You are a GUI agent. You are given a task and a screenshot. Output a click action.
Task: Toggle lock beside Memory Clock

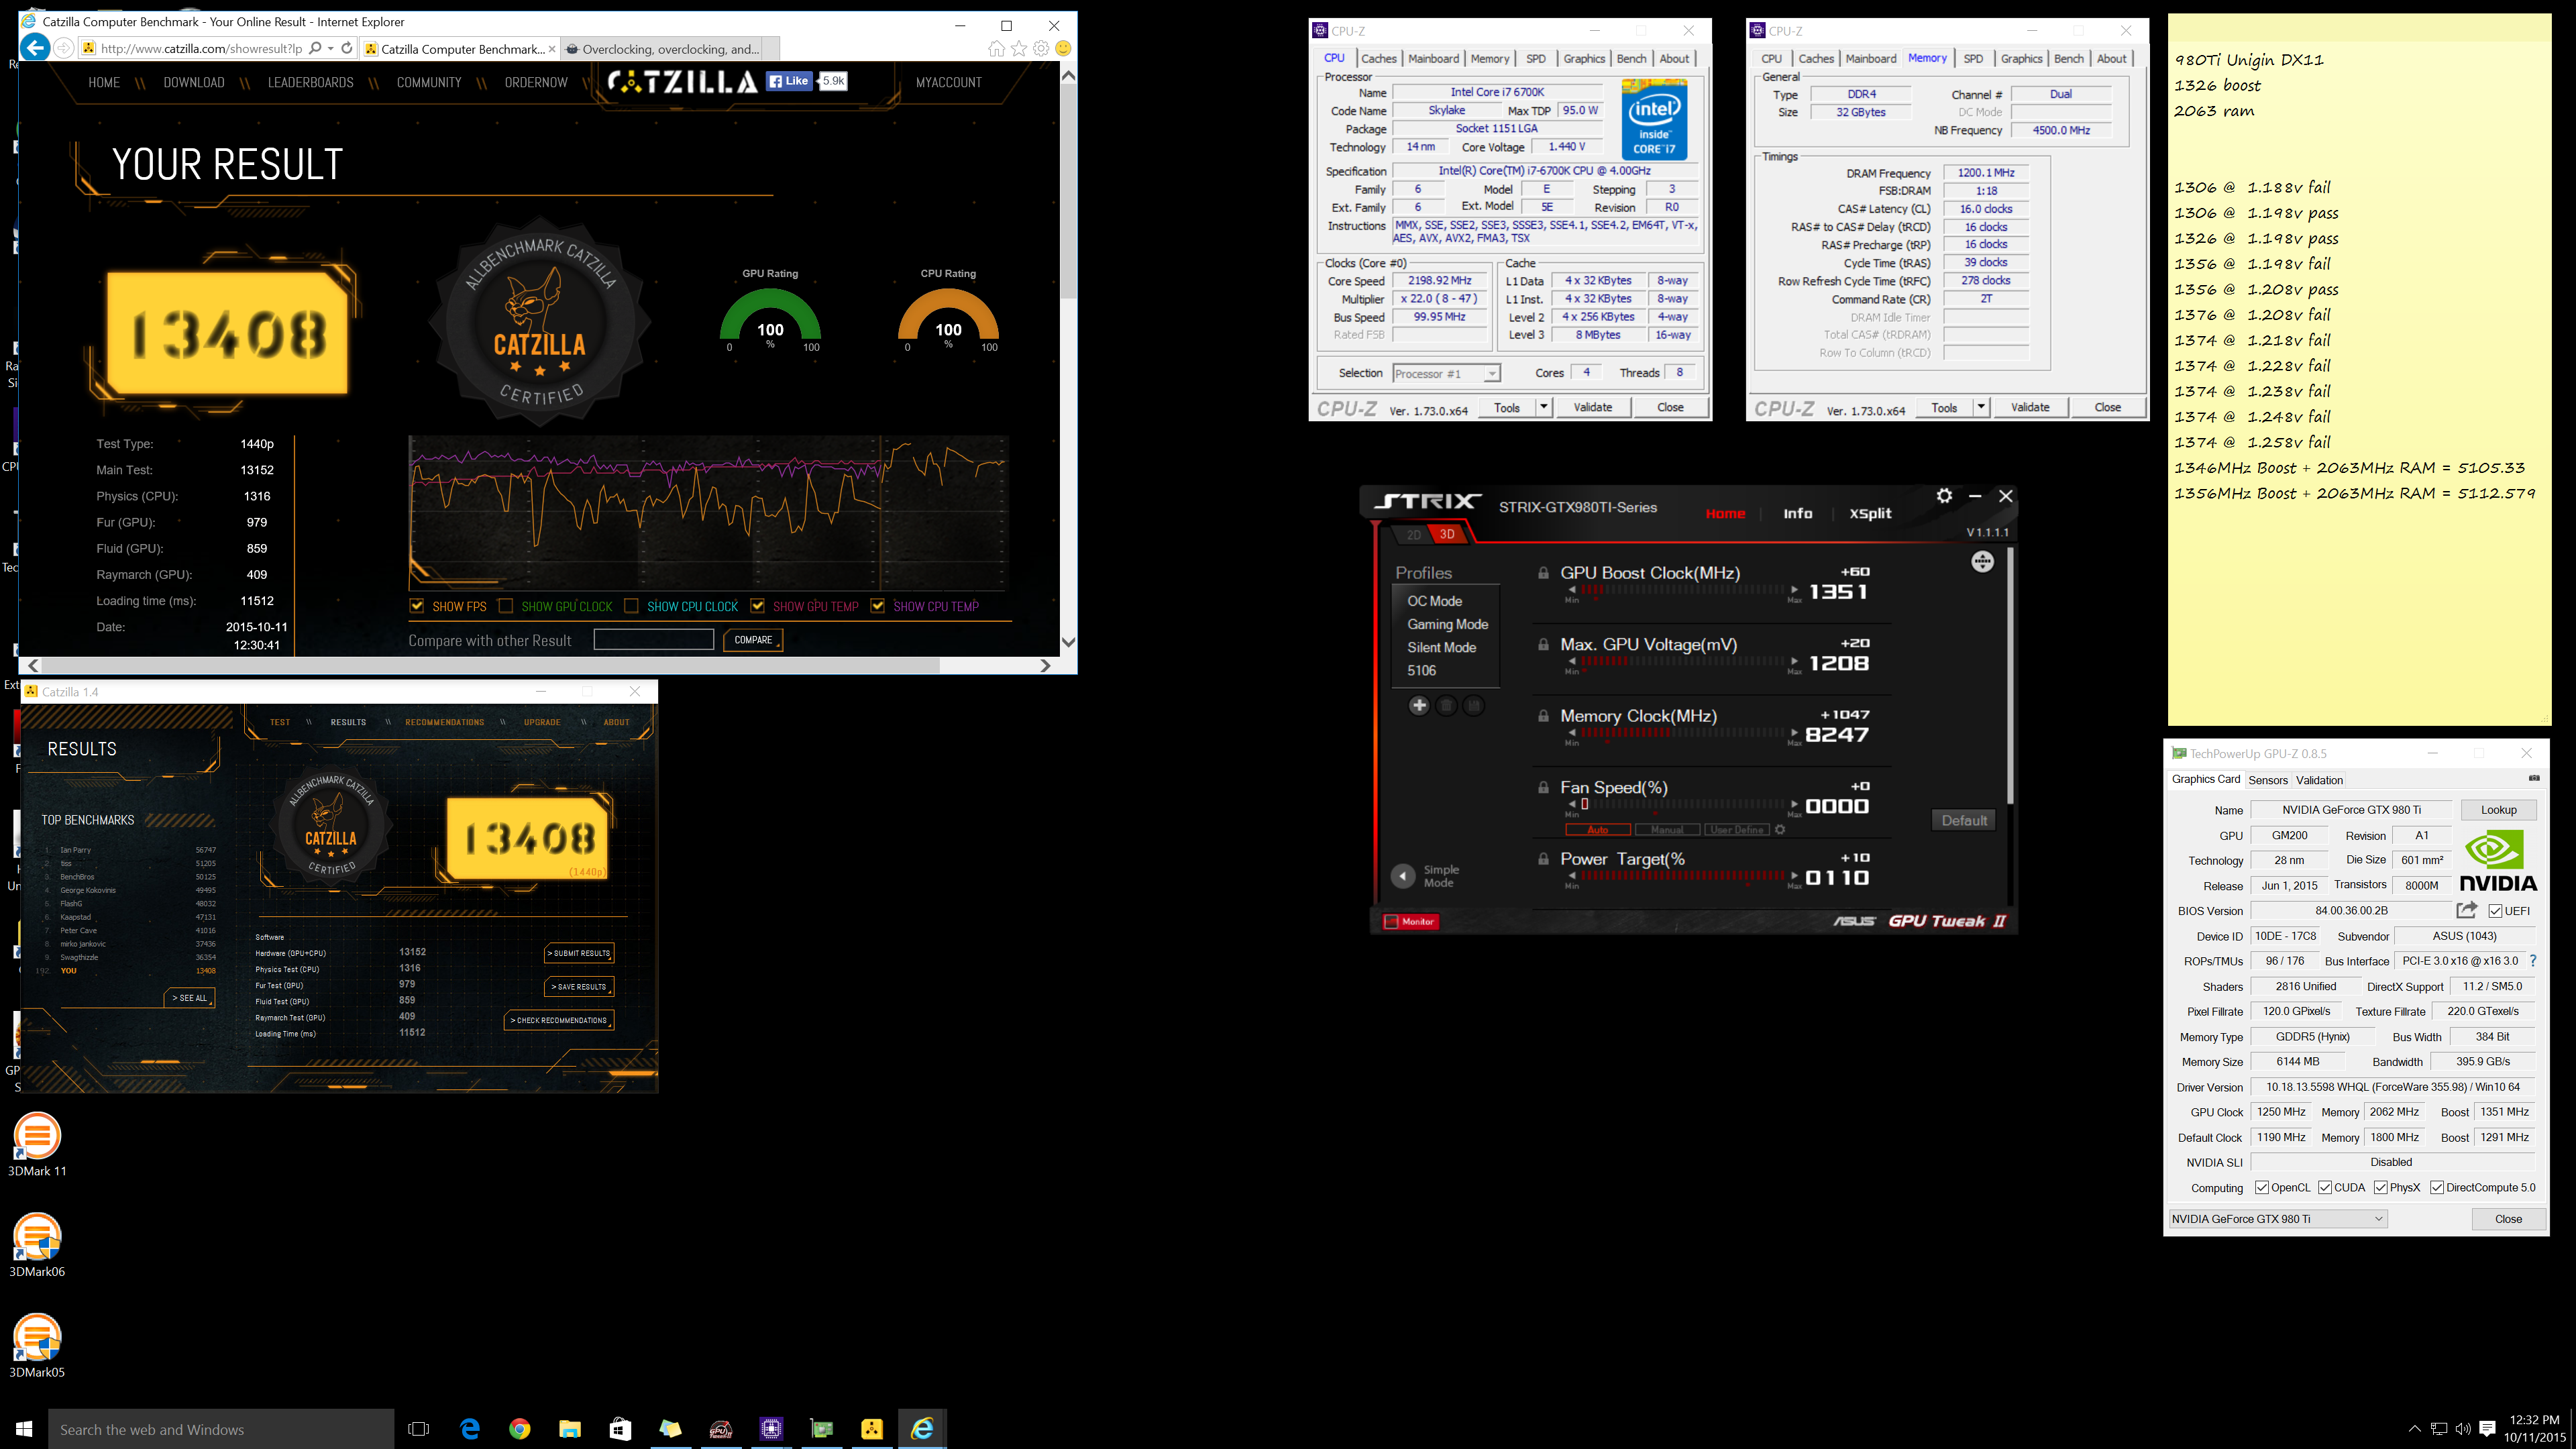point(1543,717)
